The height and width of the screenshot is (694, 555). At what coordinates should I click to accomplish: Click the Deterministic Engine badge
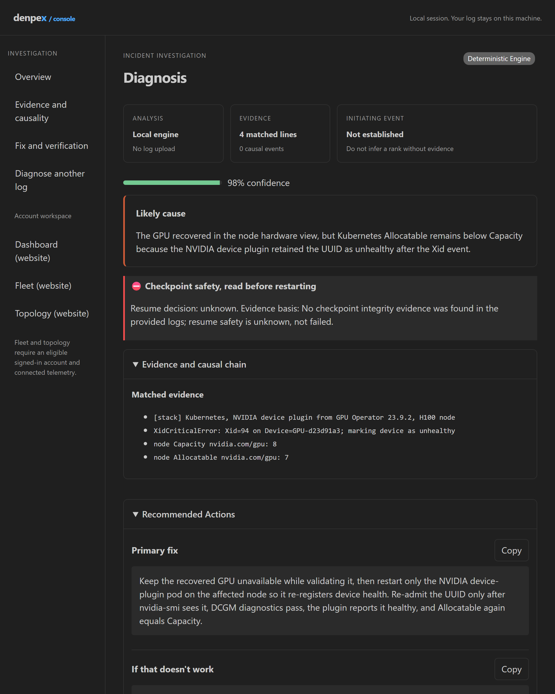click(499, 59)
